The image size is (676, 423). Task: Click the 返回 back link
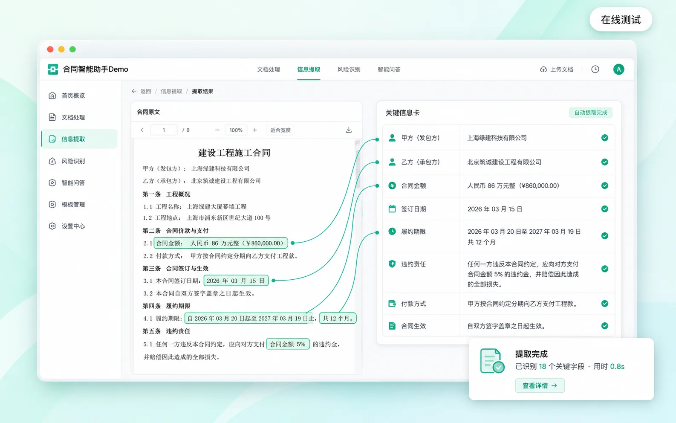click(x=146, y=91)
